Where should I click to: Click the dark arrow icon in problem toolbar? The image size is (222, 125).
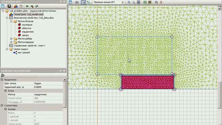coord(36,6)
